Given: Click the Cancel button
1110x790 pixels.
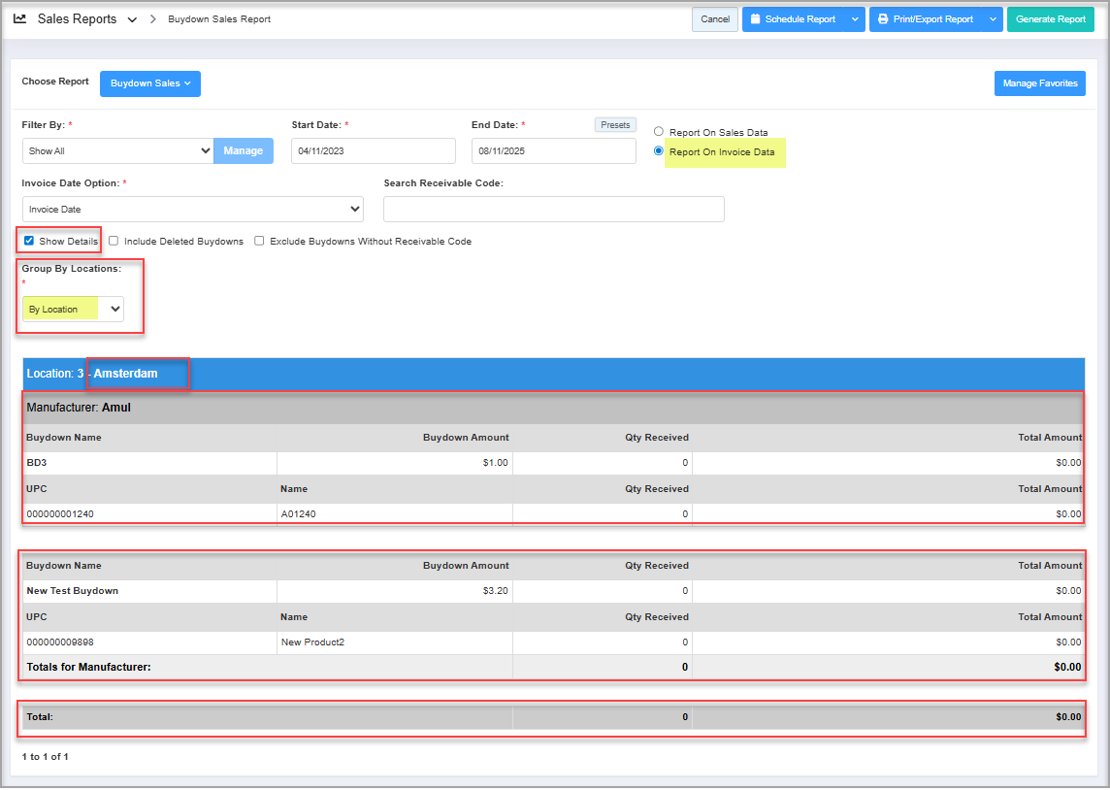Looking at the screenshot, I should [x=714, y=19].
